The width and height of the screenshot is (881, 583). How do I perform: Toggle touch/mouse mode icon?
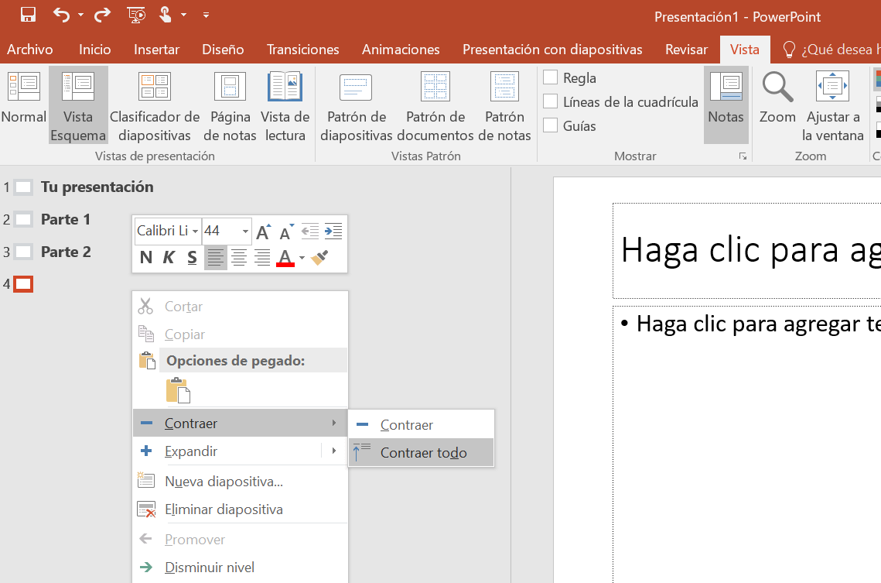tap(166, 15)
